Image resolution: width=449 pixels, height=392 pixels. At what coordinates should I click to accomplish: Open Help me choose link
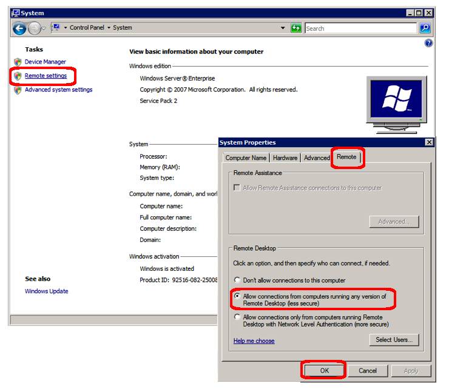tap(254, 341)
